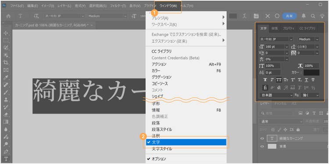The width and height of the screenshot is (329, 164).
Task: Switch to 文字 panel tab
Action: tap(263, 28)
